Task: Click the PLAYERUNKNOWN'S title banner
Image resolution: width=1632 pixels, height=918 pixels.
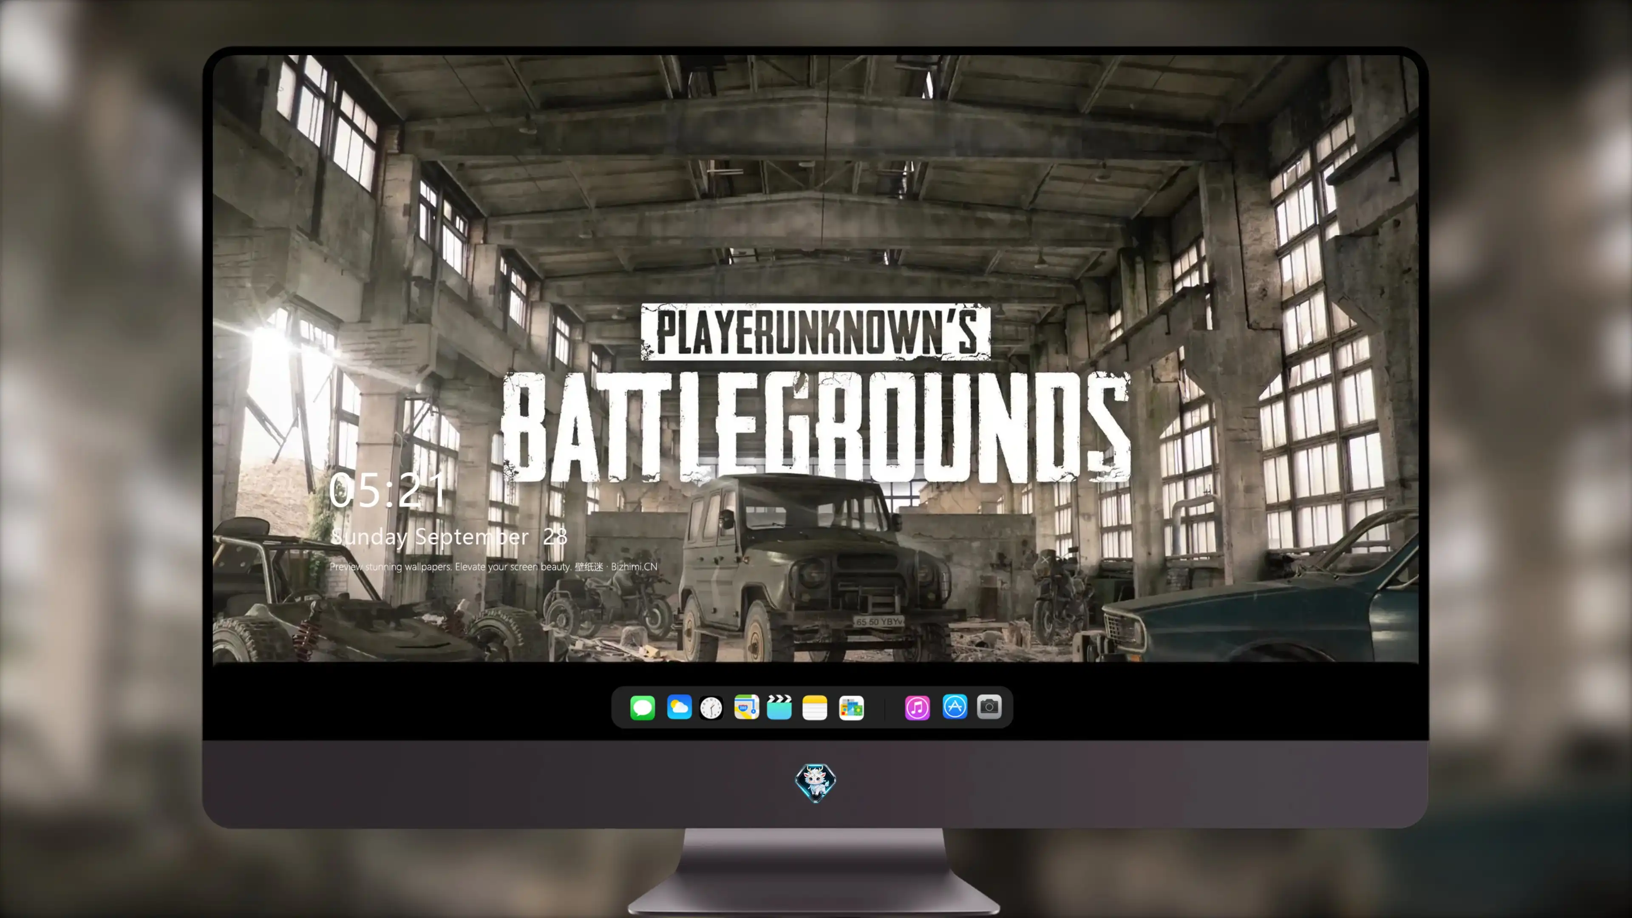Action: 816,332
